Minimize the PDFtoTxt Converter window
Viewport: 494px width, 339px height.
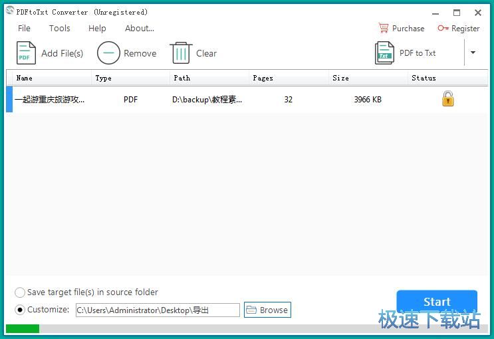435,13
